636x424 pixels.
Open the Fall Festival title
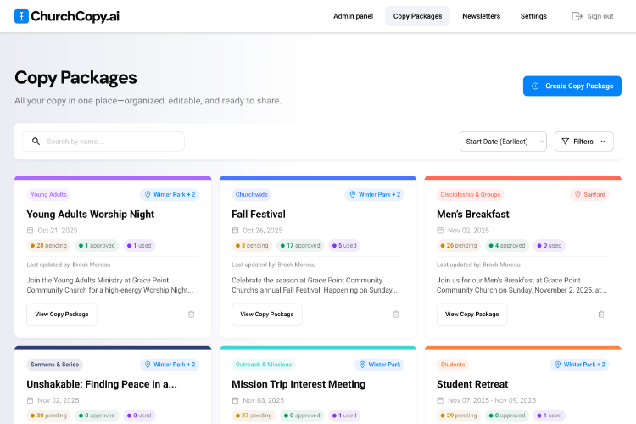259,215
